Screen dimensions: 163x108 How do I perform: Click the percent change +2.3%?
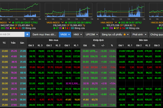pyautogui.click(x=113, y=94)
